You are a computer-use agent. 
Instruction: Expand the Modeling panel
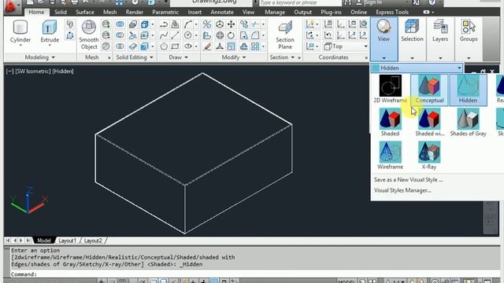point(40,57)
